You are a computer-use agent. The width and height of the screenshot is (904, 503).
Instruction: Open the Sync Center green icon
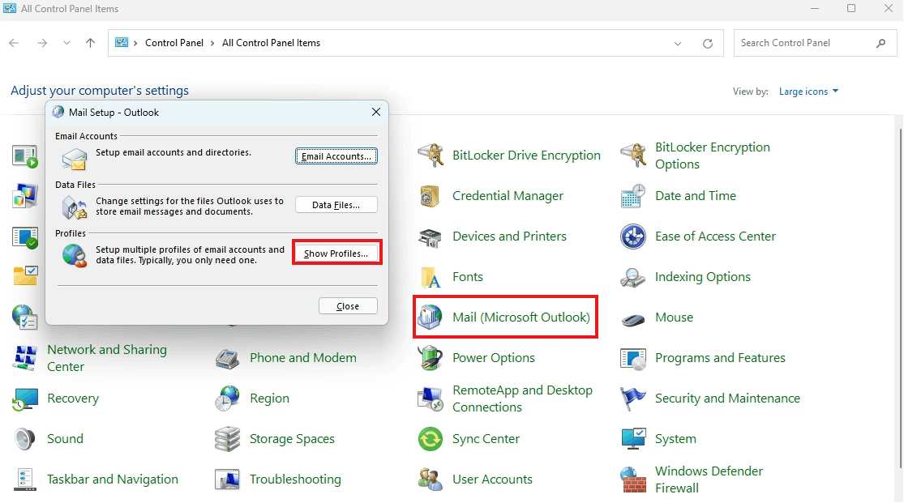pyautogui.click(x=430, y=439)
